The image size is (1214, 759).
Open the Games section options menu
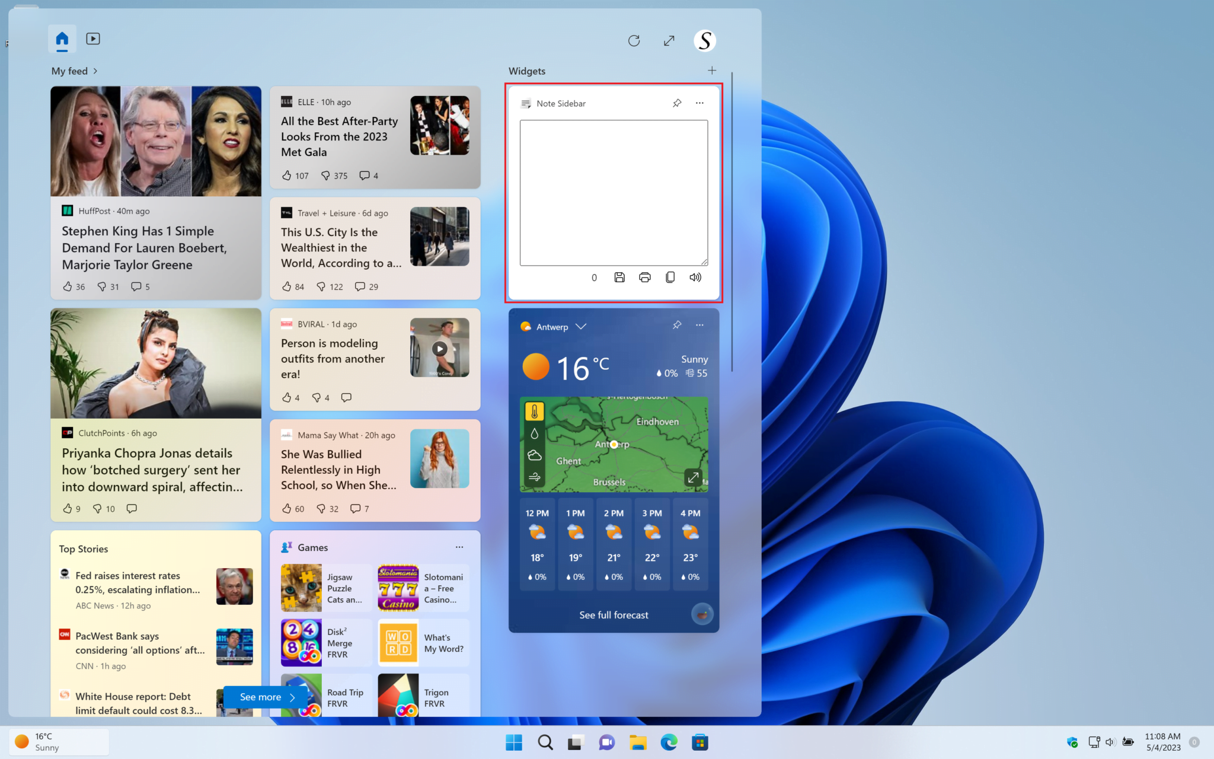[459, 547]
